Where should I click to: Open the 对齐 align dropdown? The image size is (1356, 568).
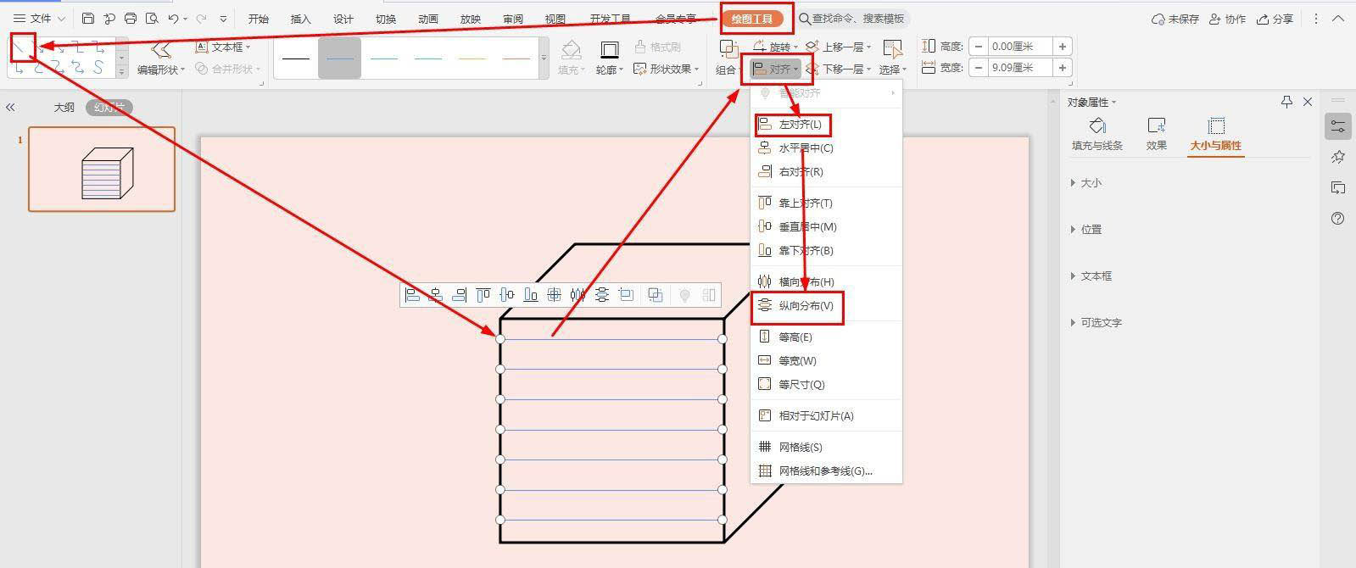click(777, 69)
